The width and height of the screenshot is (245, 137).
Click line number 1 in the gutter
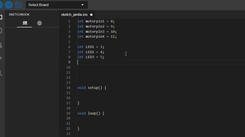click(69, 21)
